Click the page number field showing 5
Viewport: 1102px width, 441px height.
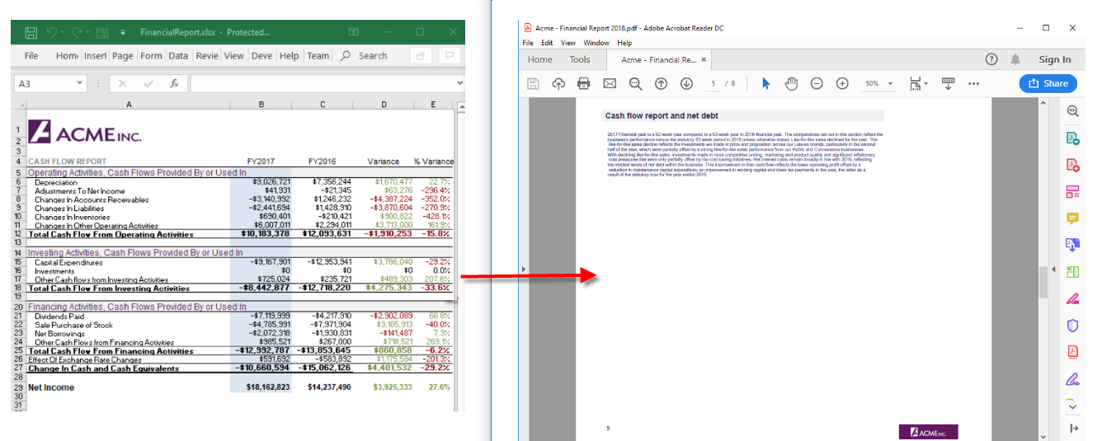point(713,83)
